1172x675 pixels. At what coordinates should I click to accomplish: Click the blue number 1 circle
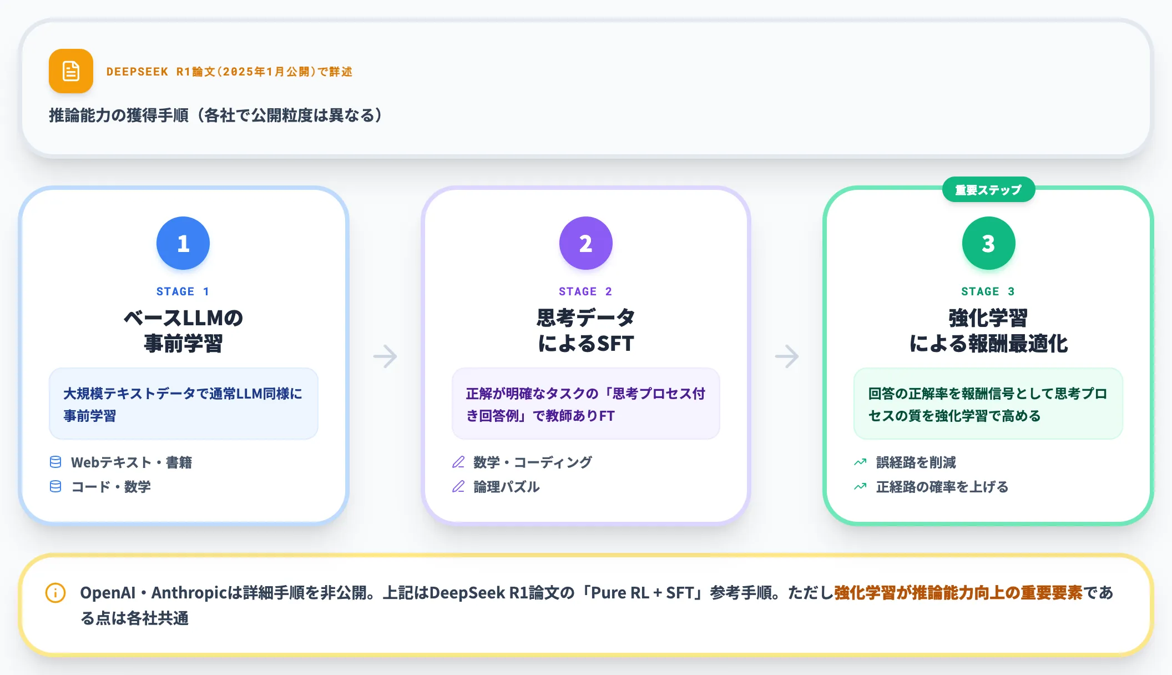[x=183, y=243]
